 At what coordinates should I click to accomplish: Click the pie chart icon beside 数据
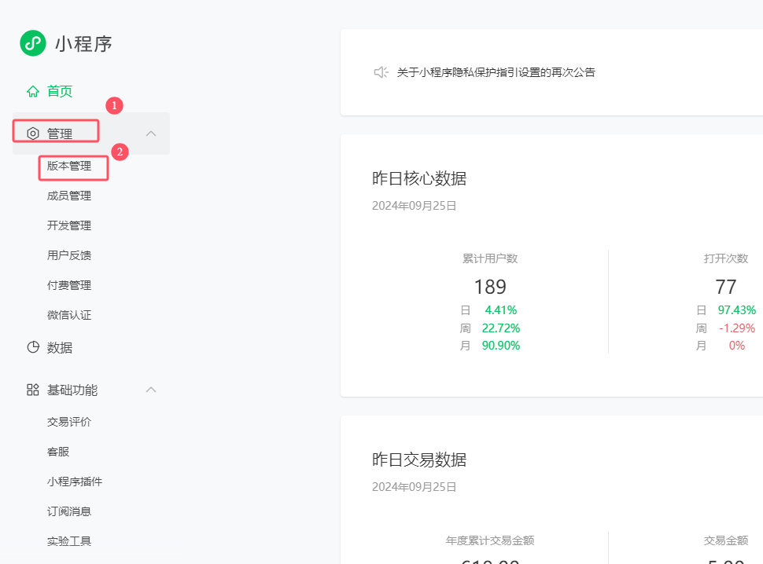click(33, 347)
